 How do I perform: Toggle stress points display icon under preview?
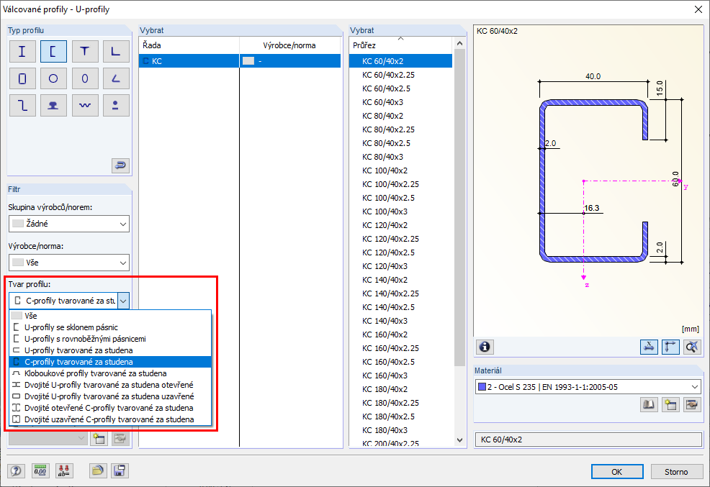(649, 347)
